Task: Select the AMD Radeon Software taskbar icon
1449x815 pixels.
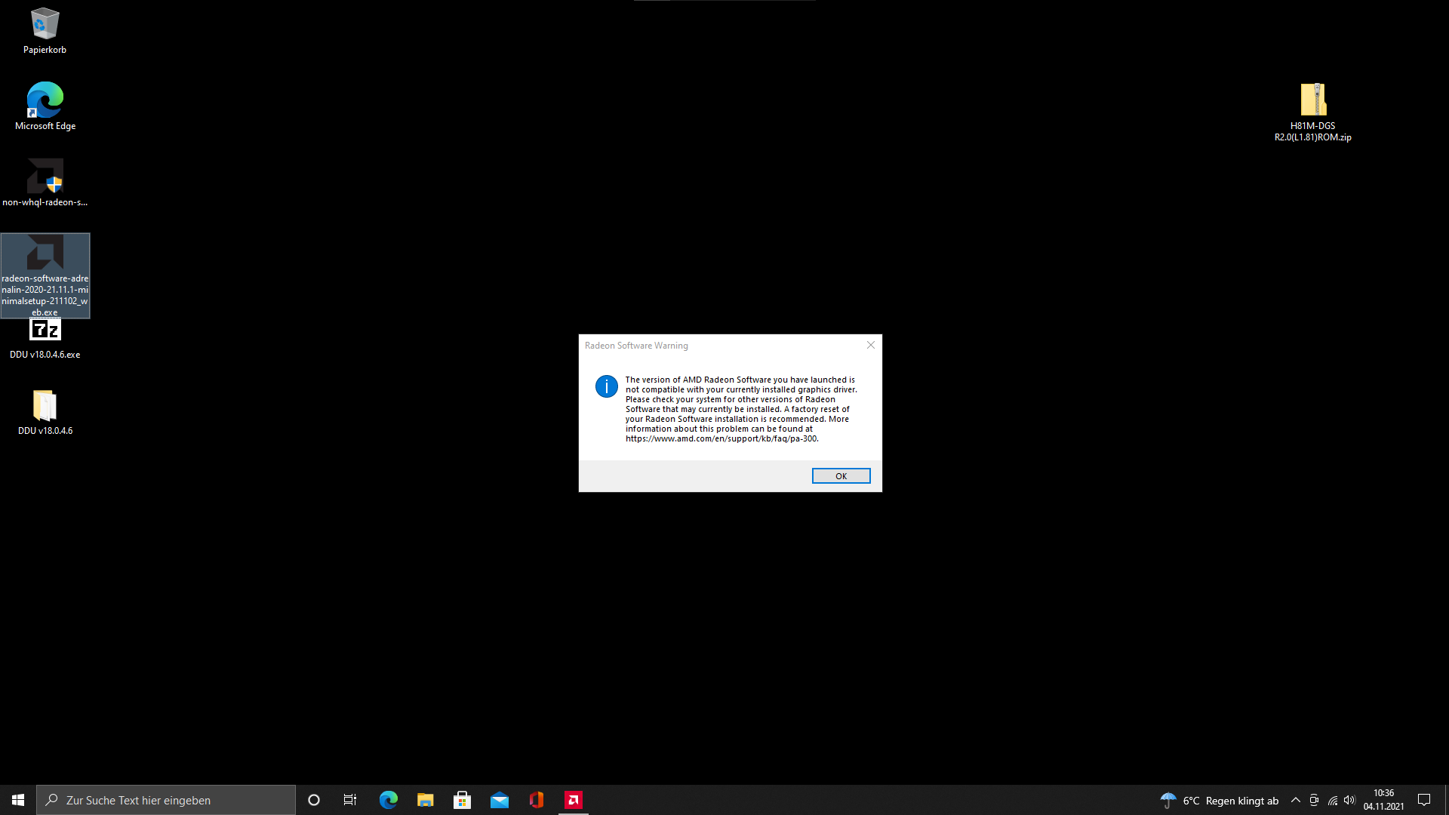Action: (573, 800)
